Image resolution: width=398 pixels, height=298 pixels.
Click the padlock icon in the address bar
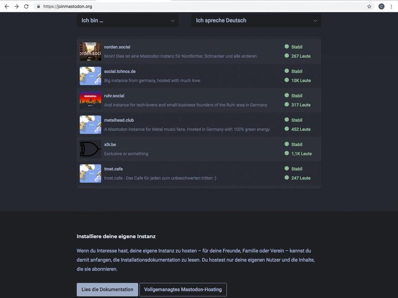[38, 6]
